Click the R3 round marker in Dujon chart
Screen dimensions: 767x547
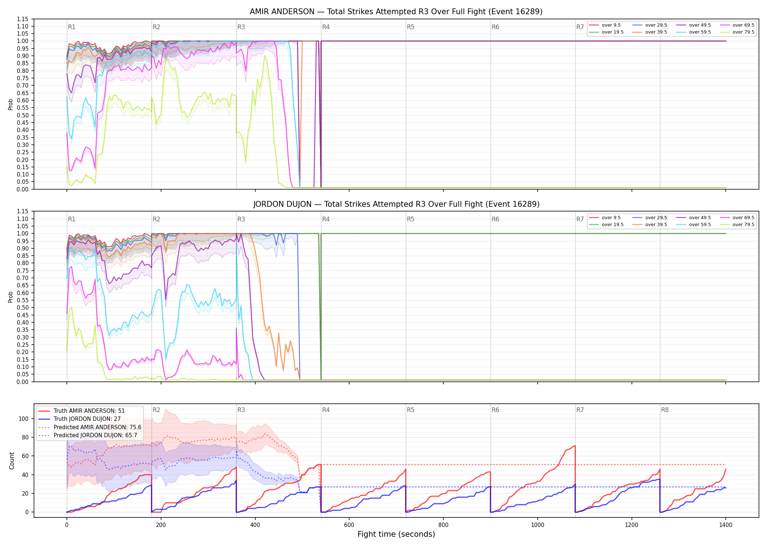pyautogui.click(x=241, y=219)
